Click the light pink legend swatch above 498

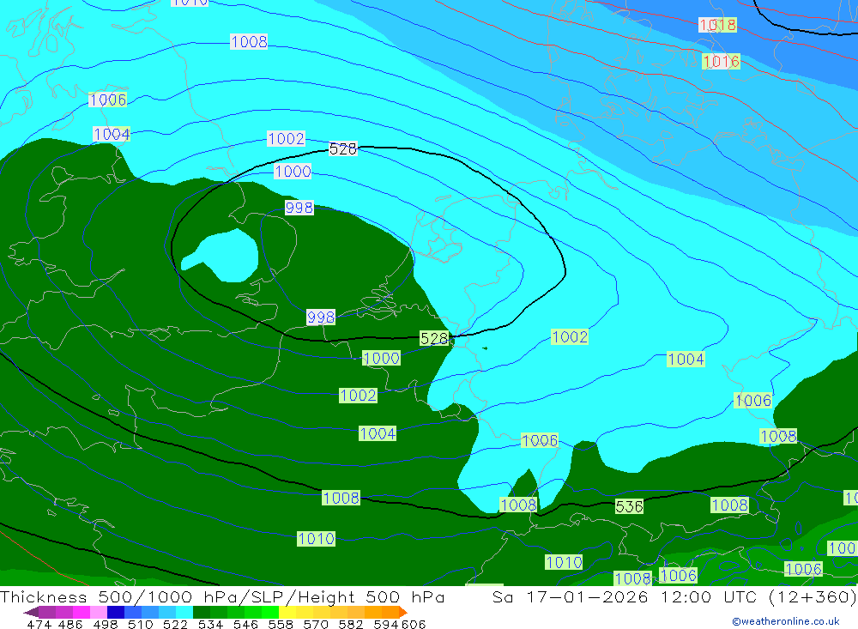99,612
